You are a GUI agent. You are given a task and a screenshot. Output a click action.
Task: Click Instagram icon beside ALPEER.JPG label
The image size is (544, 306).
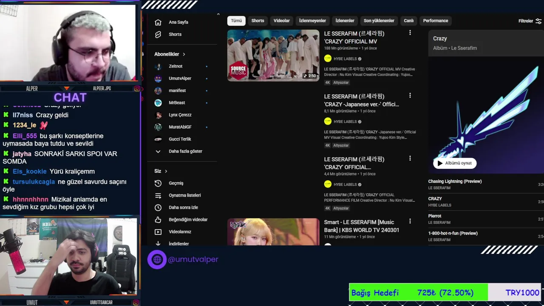[137, 89]
